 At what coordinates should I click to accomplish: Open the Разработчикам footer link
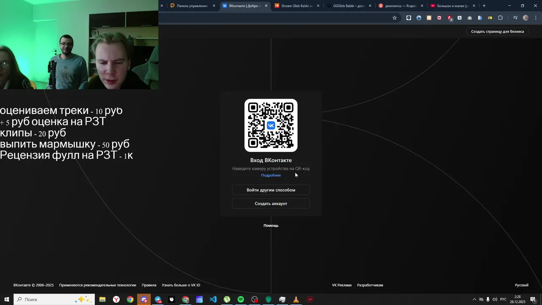370,285
